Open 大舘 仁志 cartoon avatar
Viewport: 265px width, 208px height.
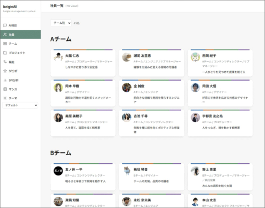point(59,57)
